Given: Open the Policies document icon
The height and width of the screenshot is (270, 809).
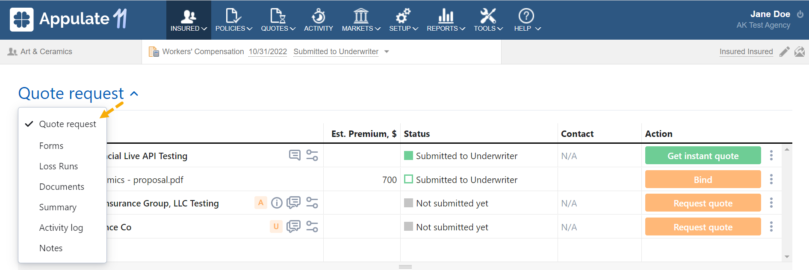Looking at the screenshot, I should [x=233, y=16].
